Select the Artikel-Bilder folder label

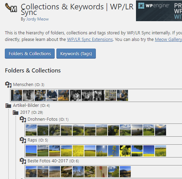26,105
